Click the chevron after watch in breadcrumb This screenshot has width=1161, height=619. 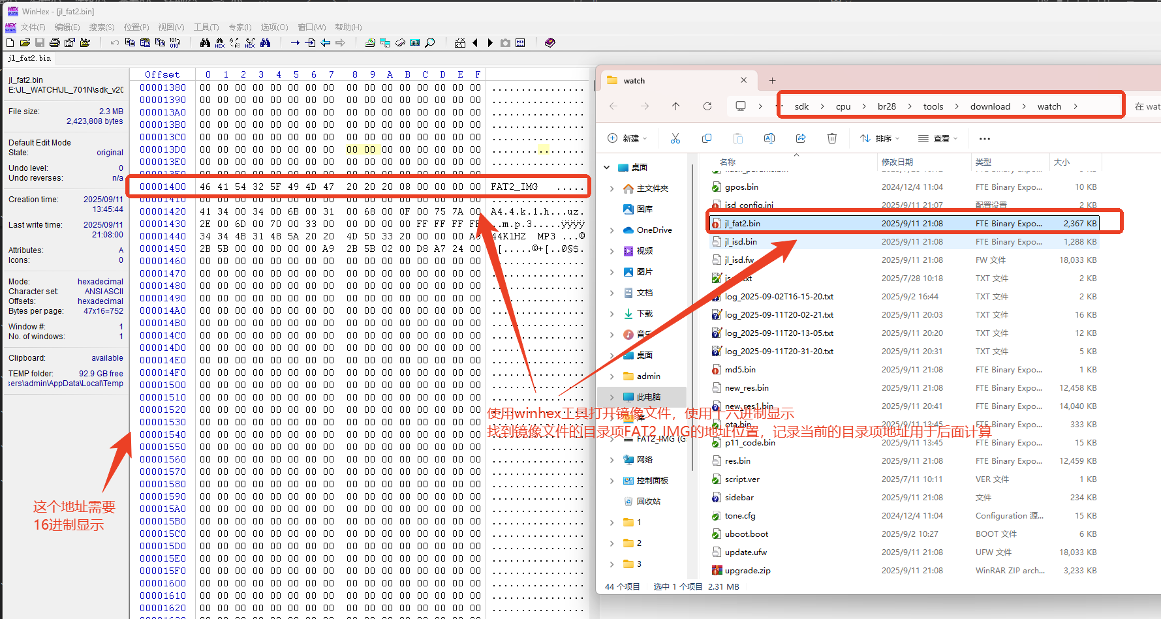point(1076,106)
